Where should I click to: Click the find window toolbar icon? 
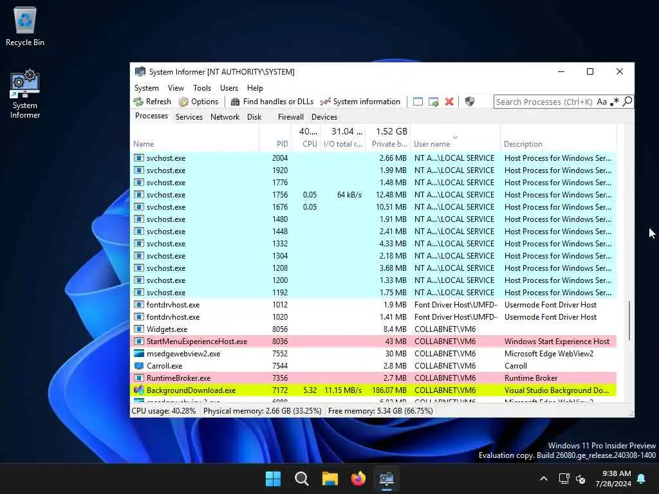click(418, 102)
